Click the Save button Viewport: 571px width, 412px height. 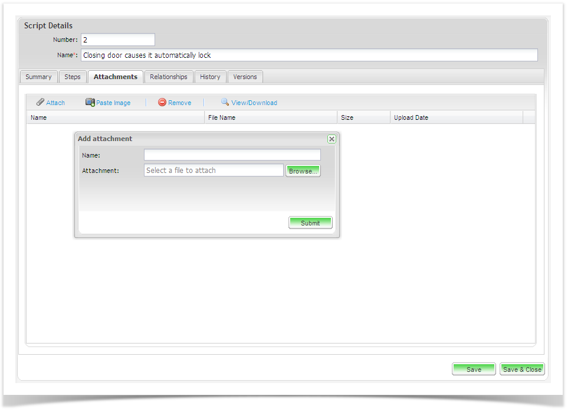[474, 370]
